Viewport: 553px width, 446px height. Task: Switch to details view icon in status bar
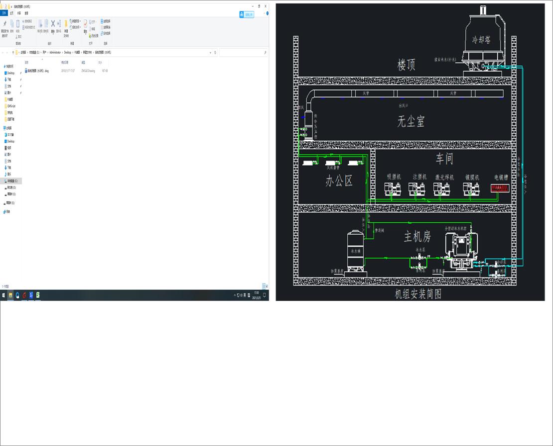pyautogui.click(x=264, y=286)
